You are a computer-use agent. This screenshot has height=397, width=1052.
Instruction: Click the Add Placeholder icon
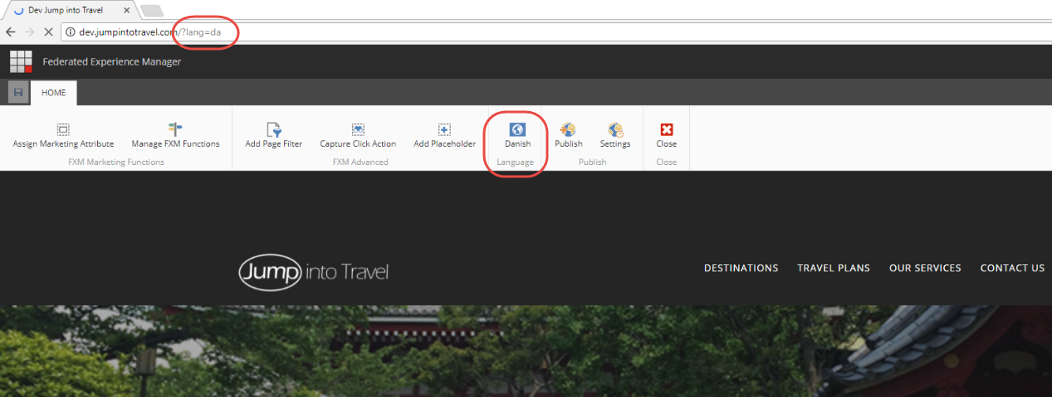point(444,130)
